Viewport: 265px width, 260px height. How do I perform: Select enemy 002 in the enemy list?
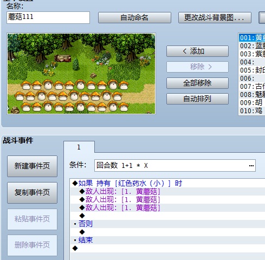tap(252, 46)
